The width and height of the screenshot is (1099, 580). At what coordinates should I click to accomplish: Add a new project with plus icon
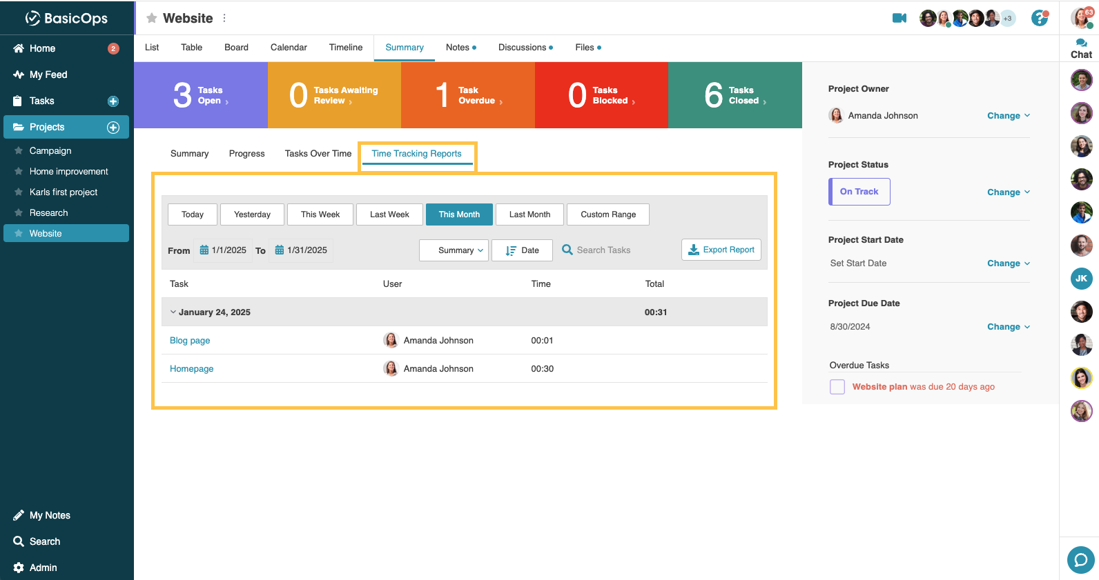point(113,128)
